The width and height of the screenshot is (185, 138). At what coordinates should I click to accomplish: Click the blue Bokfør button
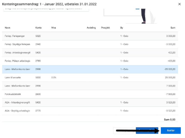pyautogui.click(x=170, y=130)
